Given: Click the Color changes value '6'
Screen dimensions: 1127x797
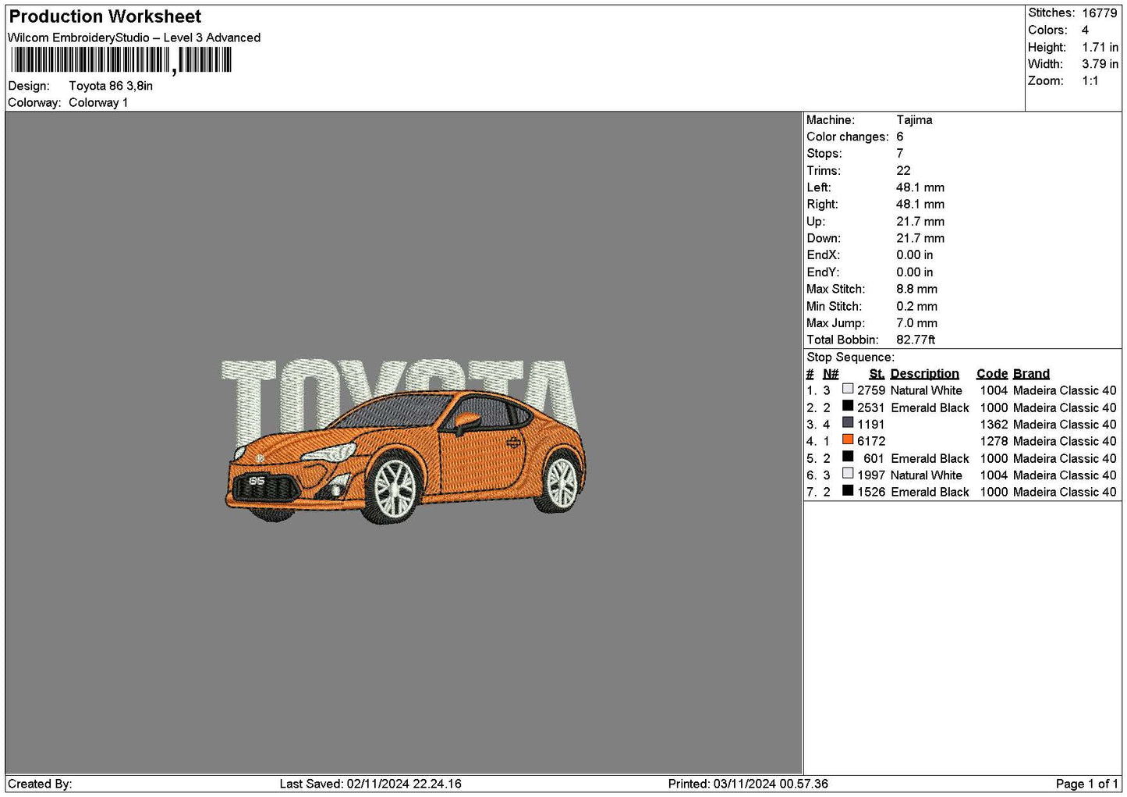Looking at the screenshot, I should (x=900, y=137).
